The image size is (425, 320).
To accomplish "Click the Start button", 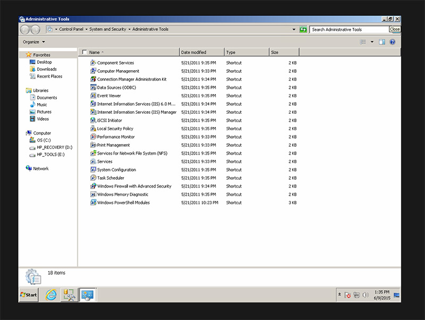I will 29,295.
